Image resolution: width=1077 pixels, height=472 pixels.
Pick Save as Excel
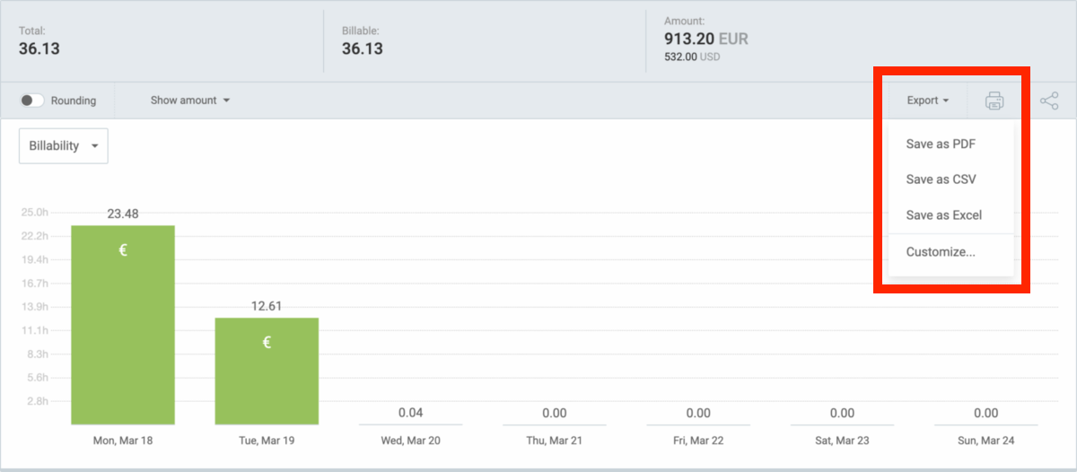pyautogui.click(x=943, y=215)
